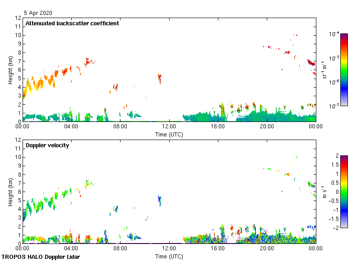Screen dimensions: 352x262
Task: Click 04:00 tick on upper plot time axis
Action: (x=71, y=127)
